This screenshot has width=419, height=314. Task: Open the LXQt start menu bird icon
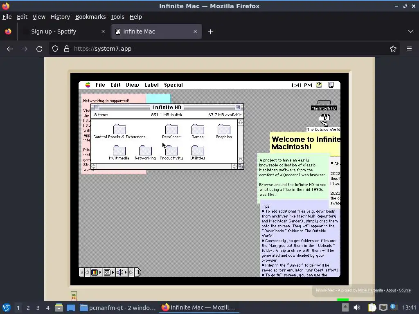tap(7, 308)
